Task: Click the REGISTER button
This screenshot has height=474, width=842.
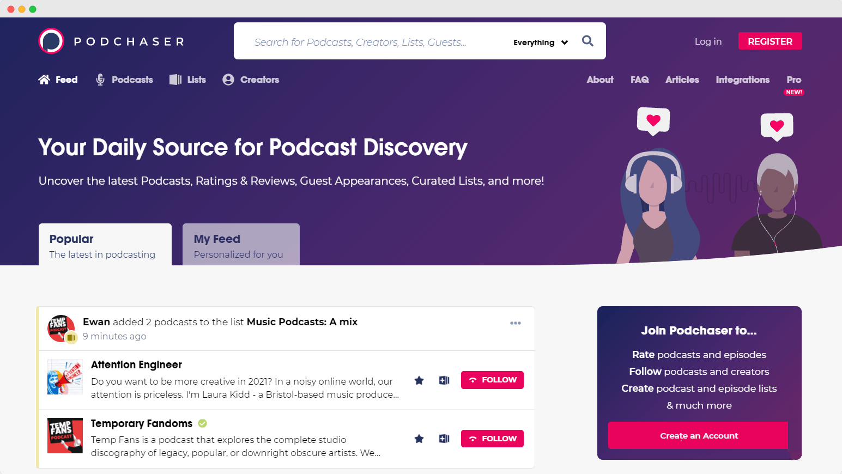Action: [x=770, y=41]
